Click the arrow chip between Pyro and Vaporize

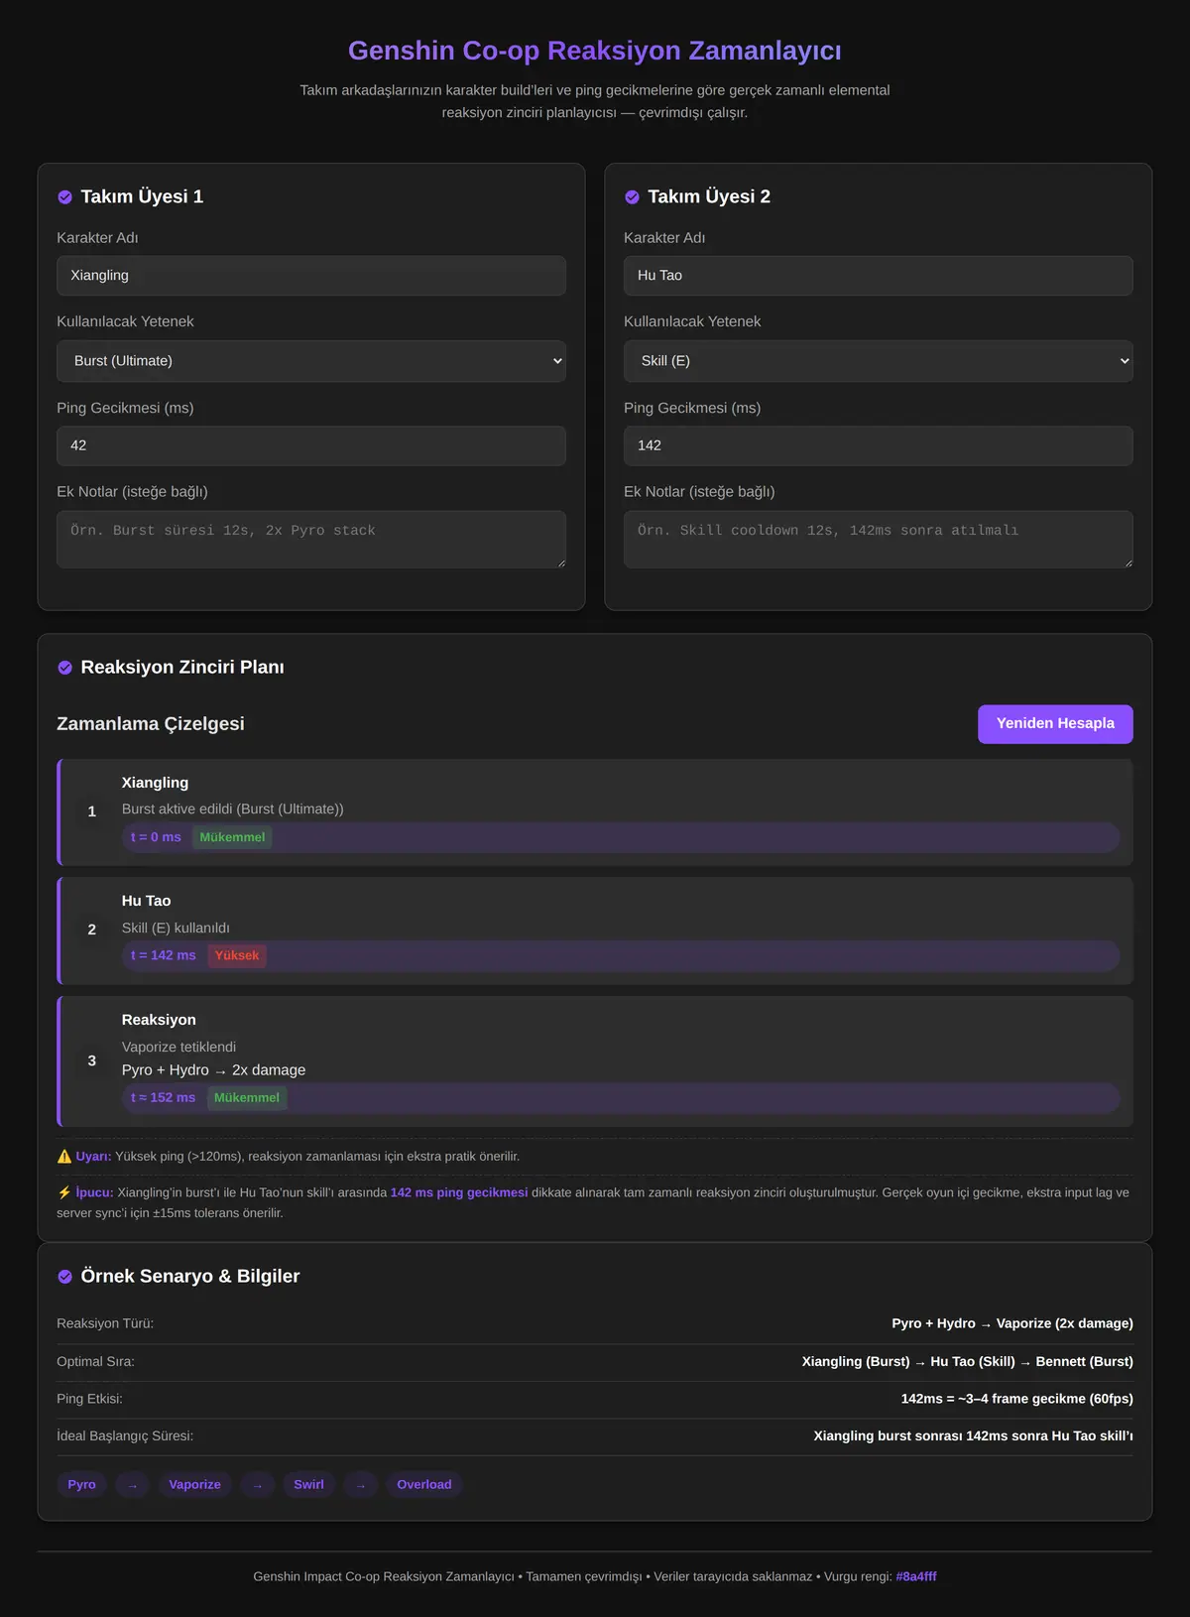pyautogui.click(x=132, y=1485)
